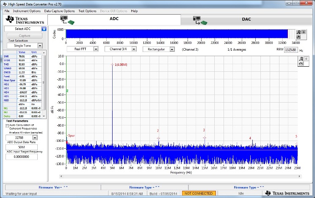315x198 pixels.
Task: Expand the Real FFT plot type dropdown
Action: (96, 49)
